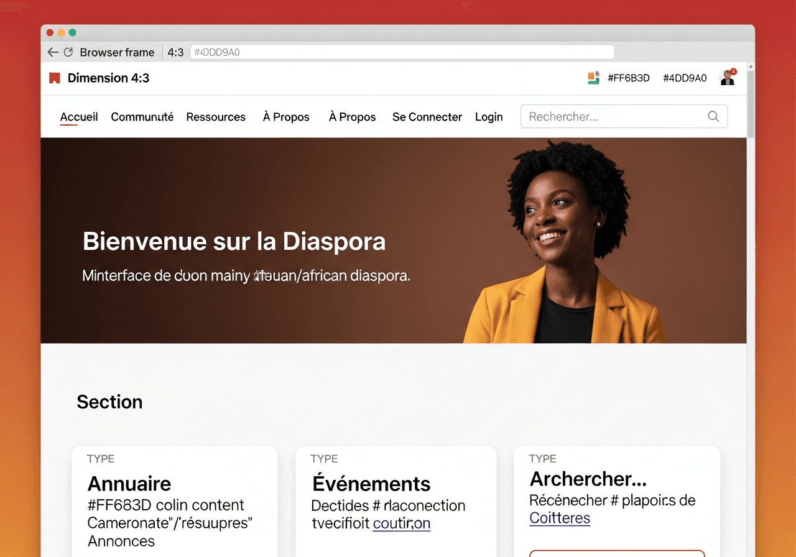Click the browser address bar
Image resolution: width=796 pixels, height=557 pixels.
(x=401, y=52)
